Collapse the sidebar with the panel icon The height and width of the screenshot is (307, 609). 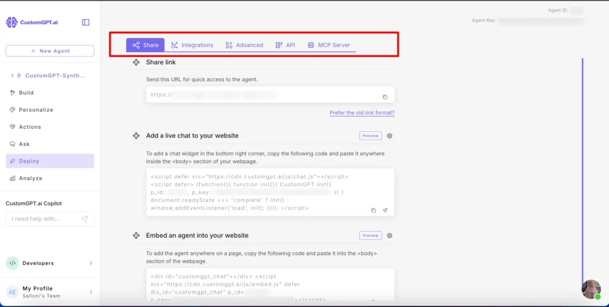[x=86, y=23]
